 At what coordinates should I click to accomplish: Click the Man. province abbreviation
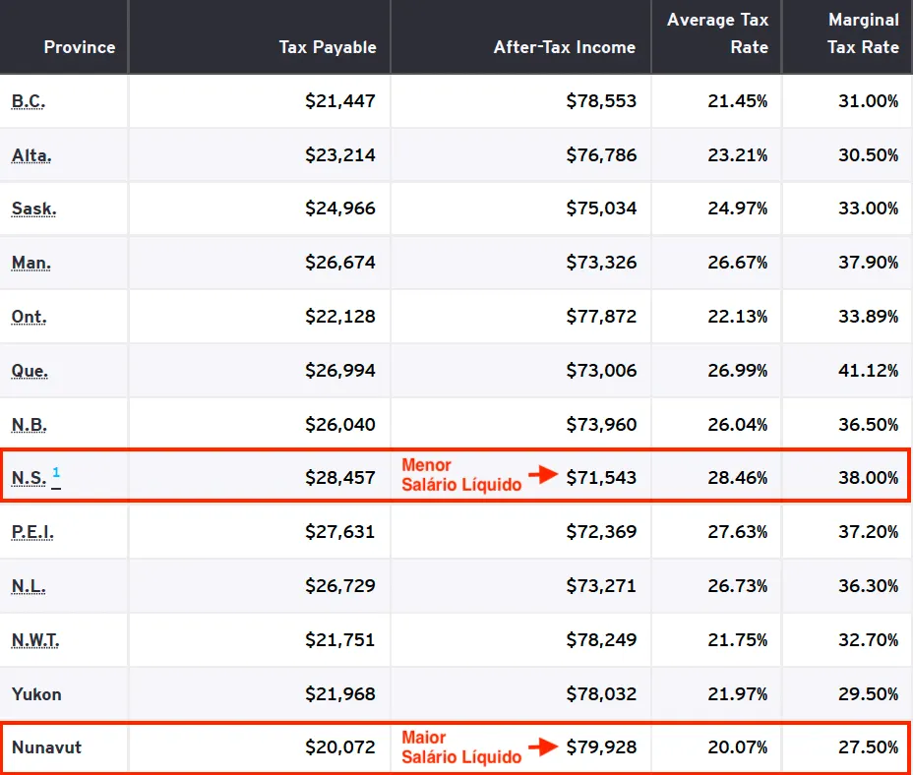(x=31, y=264)
